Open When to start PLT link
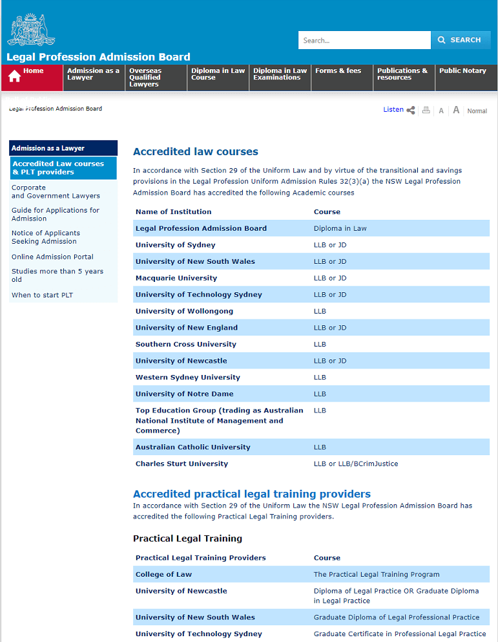This screenshot has height=642, width=498. 42,295
